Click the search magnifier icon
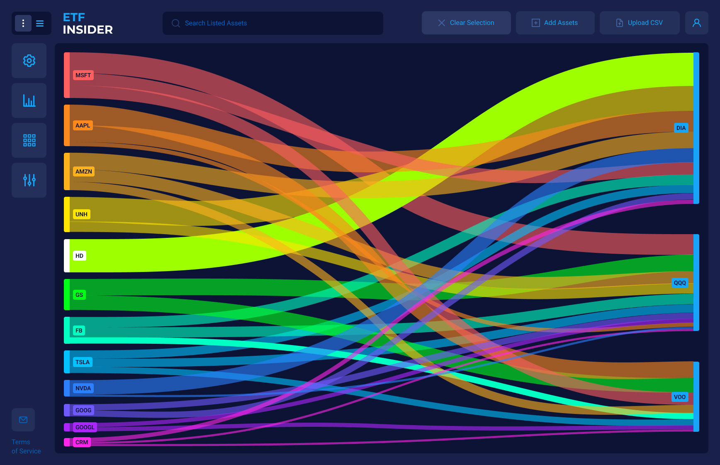 click(x=176, y=23)
